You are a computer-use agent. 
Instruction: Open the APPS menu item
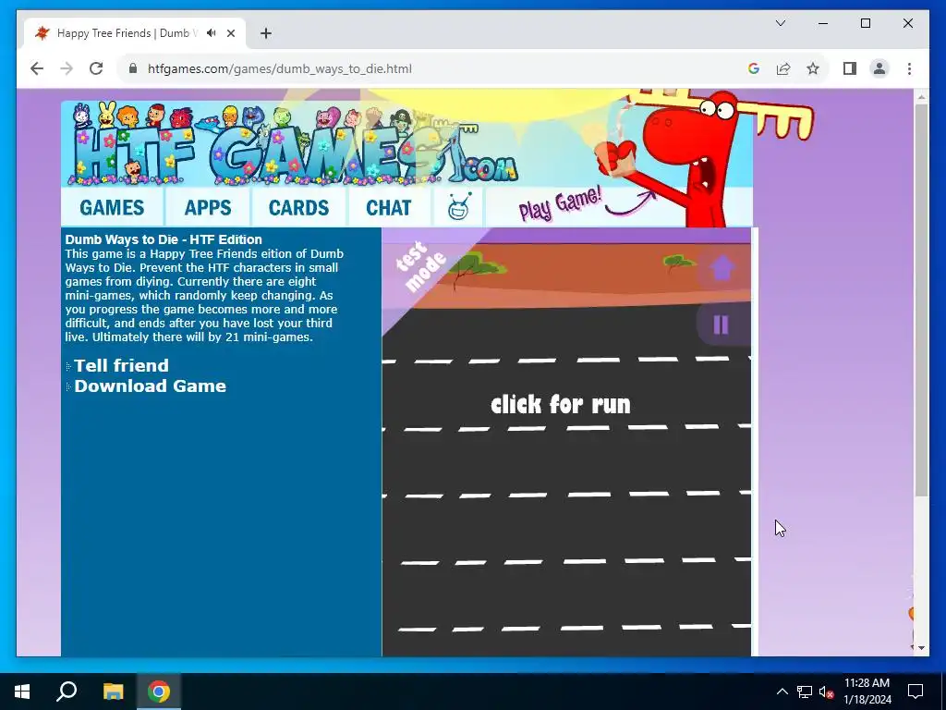tap(208, 208)
